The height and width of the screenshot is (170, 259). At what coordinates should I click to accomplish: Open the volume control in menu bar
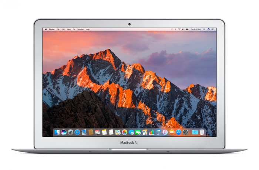tap(183, 29)
